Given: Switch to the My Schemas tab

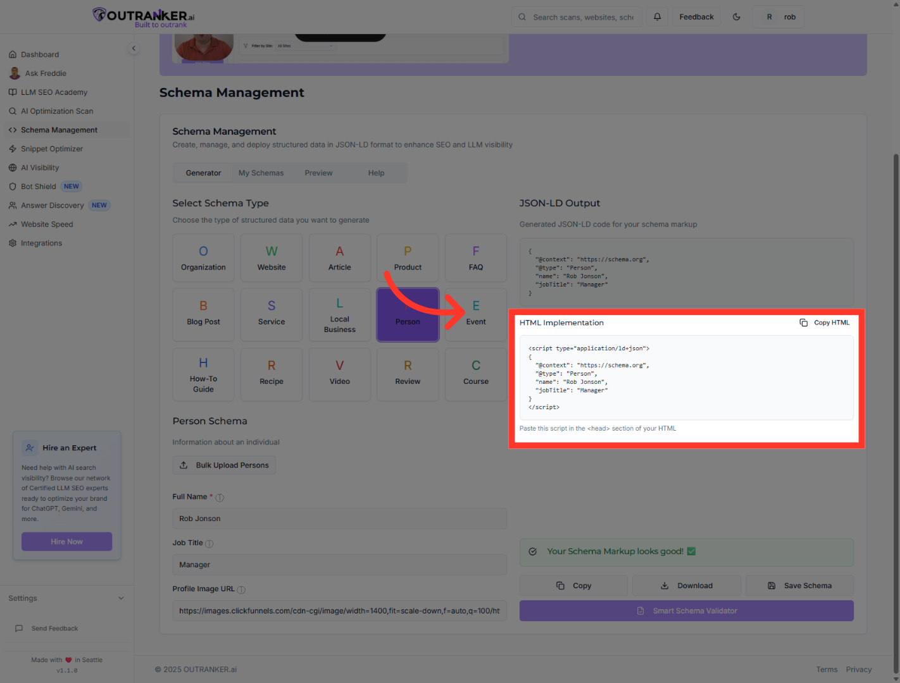Looking at the screenshot, I should (x=261, y=173).
